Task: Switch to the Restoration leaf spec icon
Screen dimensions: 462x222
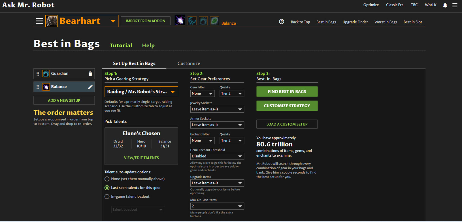Action: coord(214,21)
